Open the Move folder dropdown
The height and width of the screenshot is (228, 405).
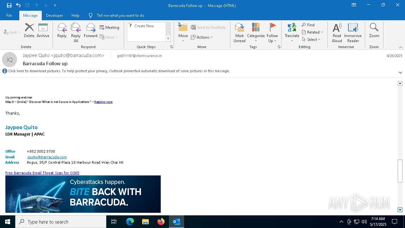pos(183,33)
